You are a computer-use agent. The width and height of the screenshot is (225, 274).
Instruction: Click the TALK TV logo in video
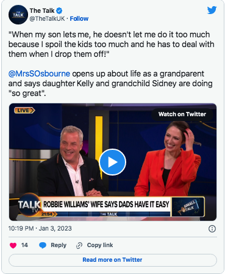click(29, 205)
